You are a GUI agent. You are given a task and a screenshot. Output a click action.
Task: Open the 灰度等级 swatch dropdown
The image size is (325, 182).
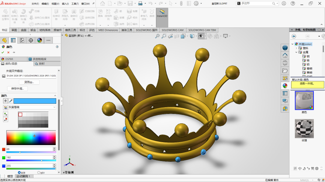[x=54, y=107]
